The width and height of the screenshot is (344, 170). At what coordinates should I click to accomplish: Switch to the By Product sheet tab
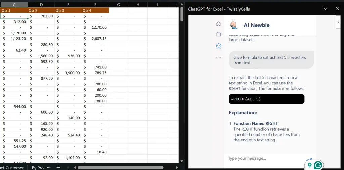pos(38,167)
